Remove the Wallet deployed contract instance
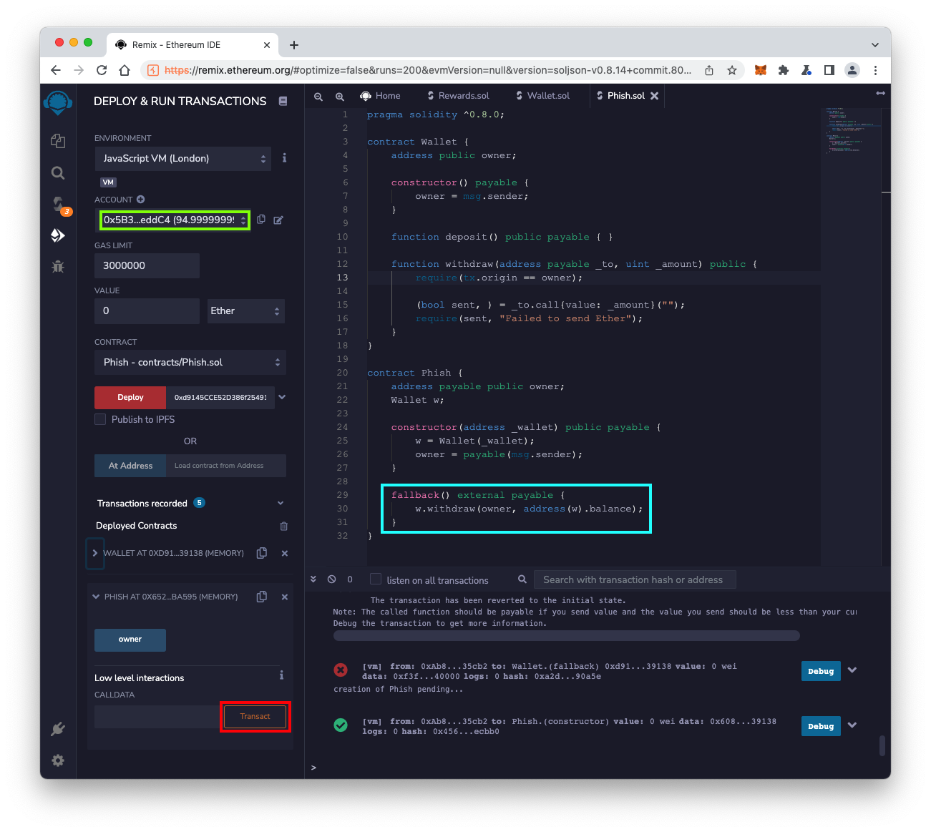Viewport: 931px width, 832px height. pyautogui.click(x=285, y=553)
